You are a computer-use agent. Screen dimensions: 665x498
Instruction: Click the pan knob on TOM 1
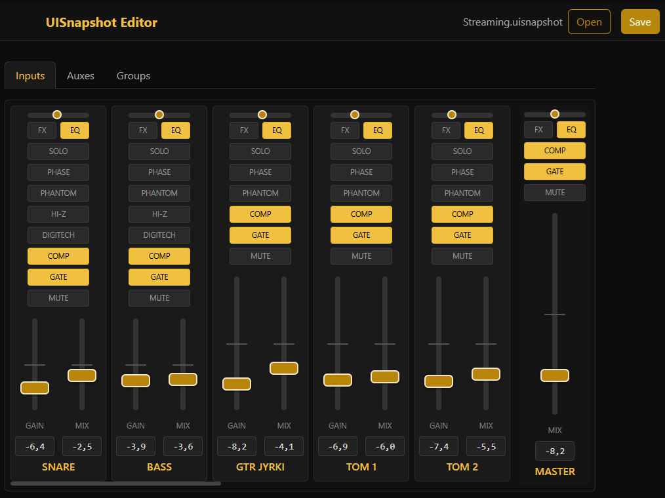tap(355, 115)
